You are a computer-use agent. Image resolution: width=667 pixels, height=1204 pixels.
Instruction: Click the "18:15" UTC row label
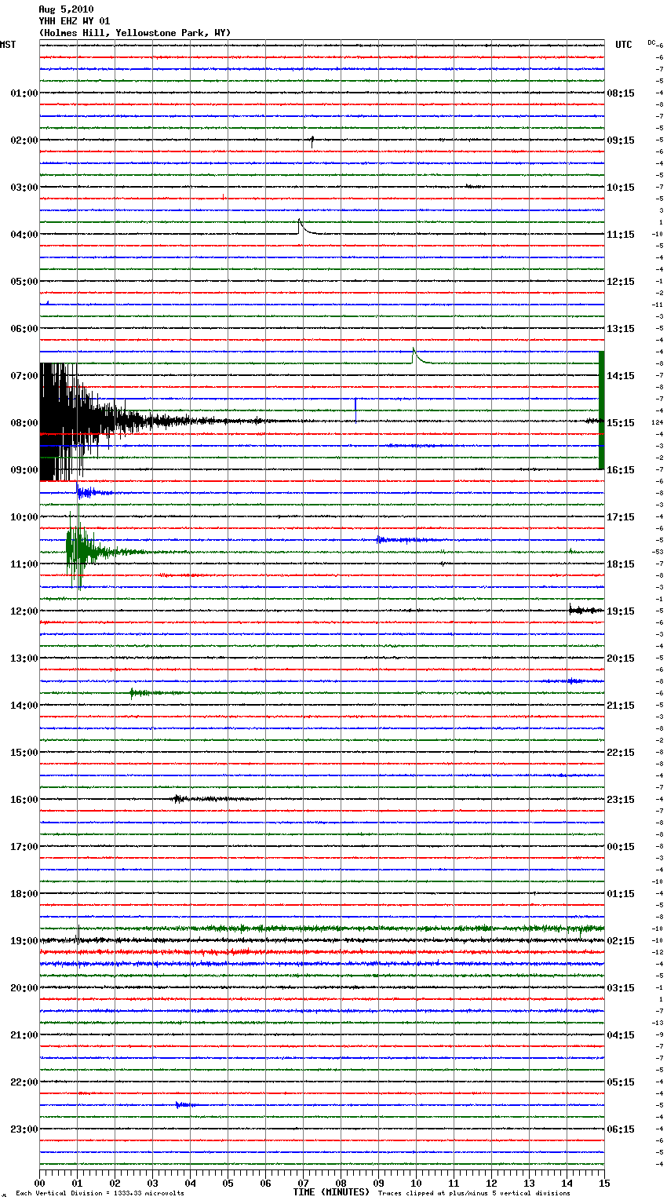(x=621, y=564)
